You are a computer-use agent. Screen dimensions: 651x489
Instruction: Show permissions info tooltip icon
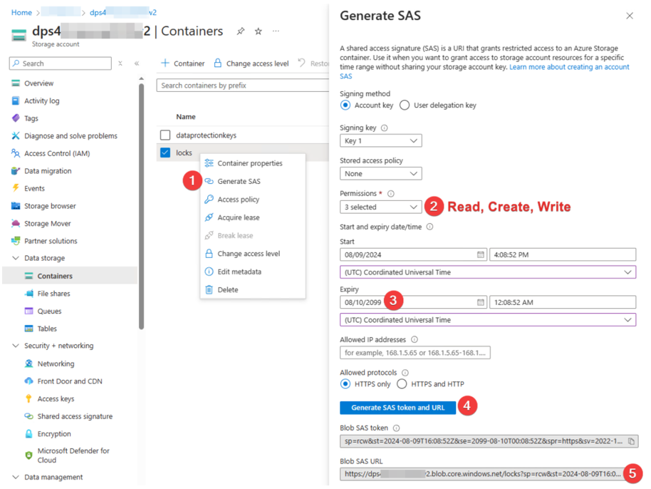tap(391, 194)
